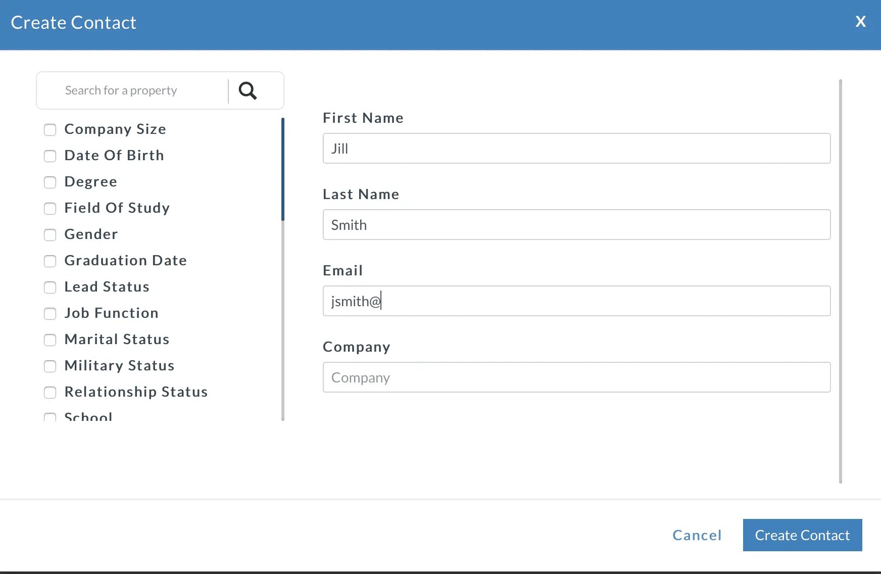This screenshot has height=574, width=881.
Task: Select the Lead Status checkbox
Action: click(x=50, y=288)
